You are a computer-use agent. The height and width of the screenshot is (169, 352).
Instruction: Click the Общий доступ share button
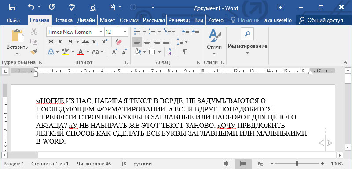tap(321, 20)
